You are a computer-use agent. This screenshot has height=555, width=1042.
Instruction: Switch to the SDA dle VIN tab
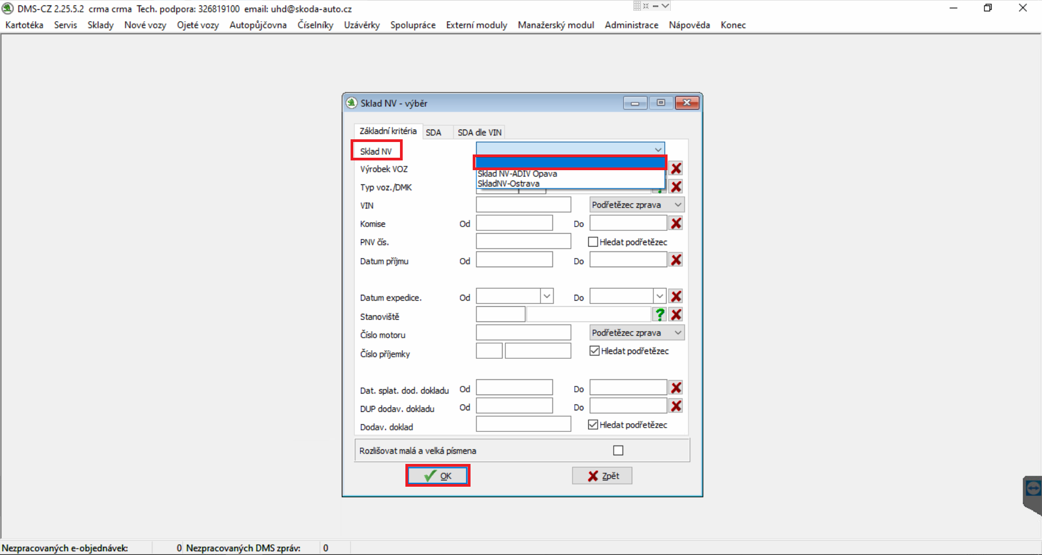(479, 132)
